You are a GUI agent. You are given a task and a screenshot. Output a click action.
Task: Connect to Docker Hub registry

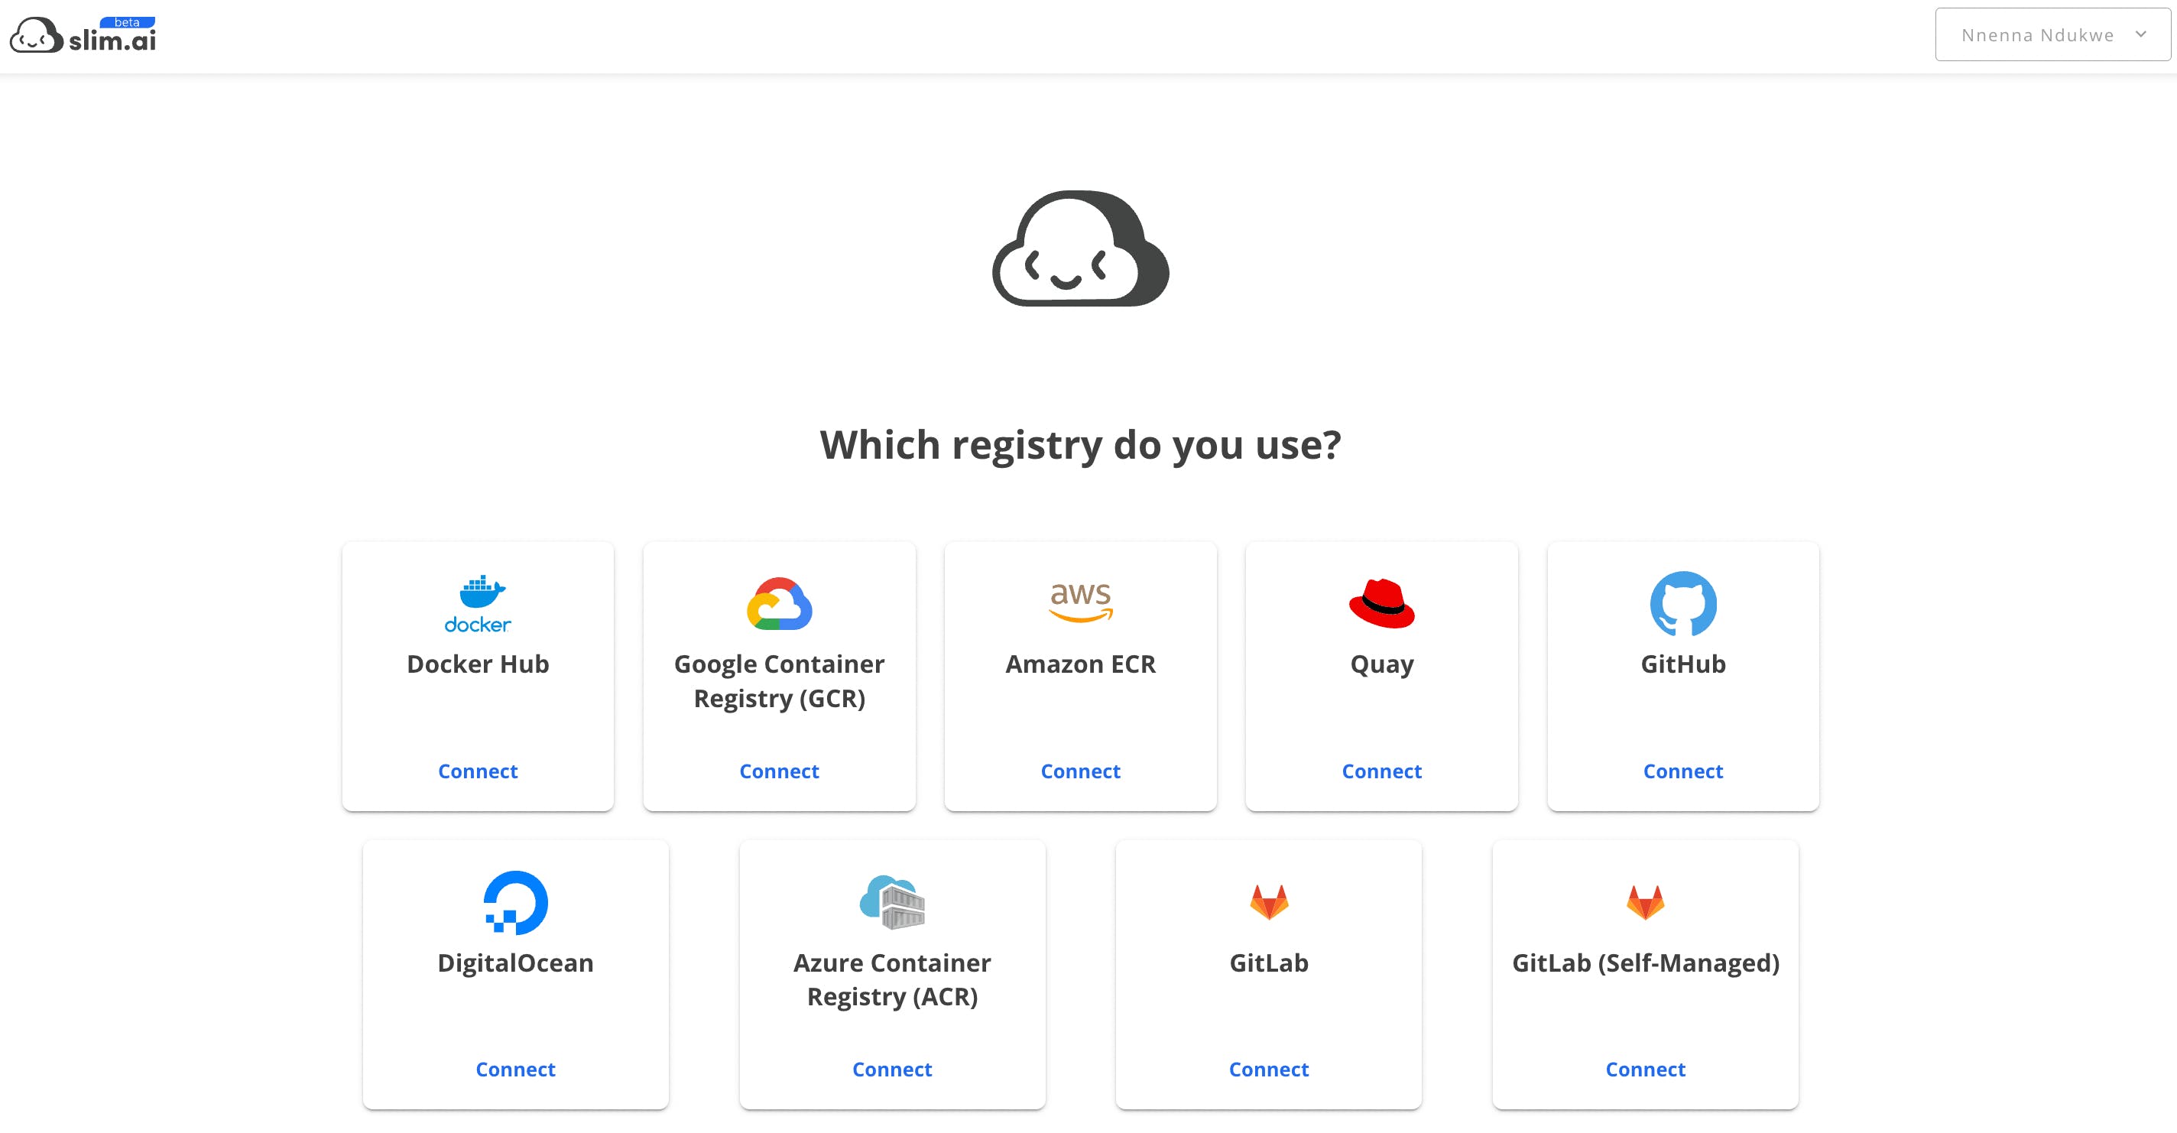click(479, 771)
